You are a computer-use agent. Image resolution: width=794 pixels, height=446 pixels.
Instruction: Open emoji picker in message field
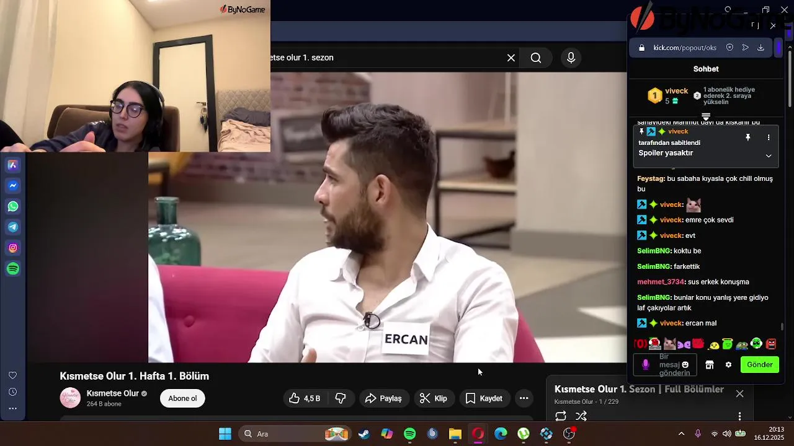point(685,365)
